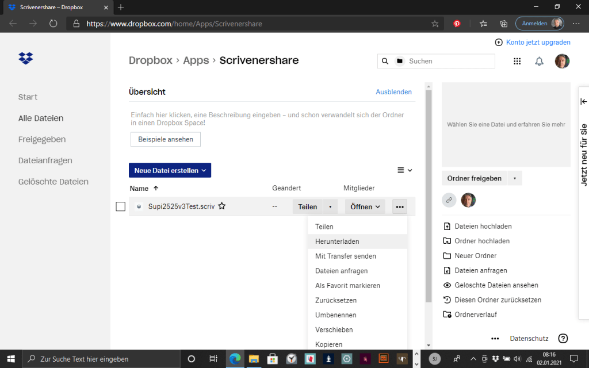Collapse the 'Jetzt neu für Sie' panel arrow

(584, 102)
